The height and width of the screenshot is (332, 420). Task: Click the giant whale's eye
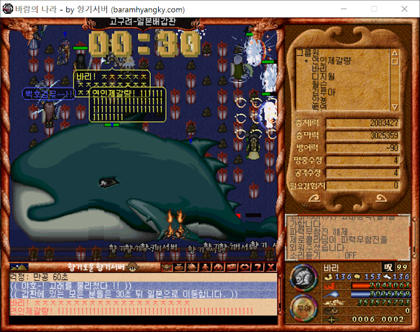[x=109, y=182]
